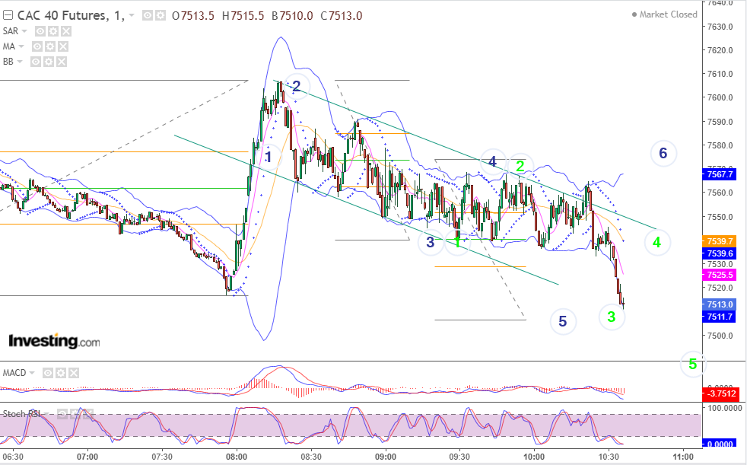Toggle visibility of the CAC 40 Futures series
Image resolution: width=747 pixels, height=465 pixels.
tap(148, 16)
